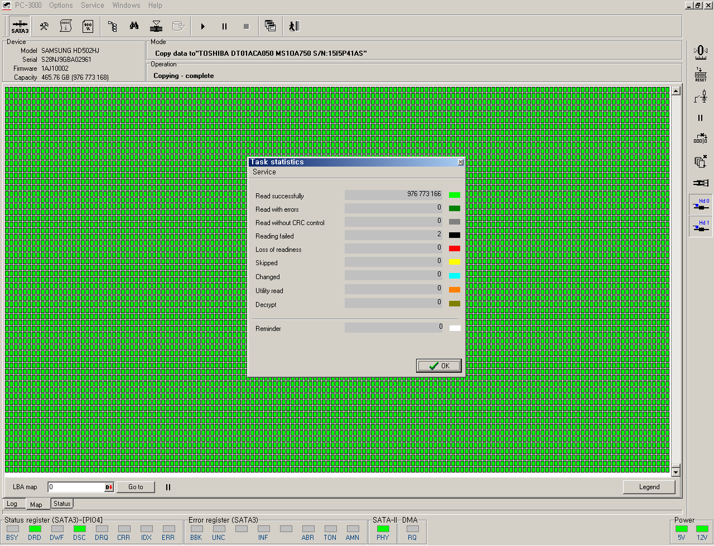Click the 12V power indicator

tap(702, 529)
